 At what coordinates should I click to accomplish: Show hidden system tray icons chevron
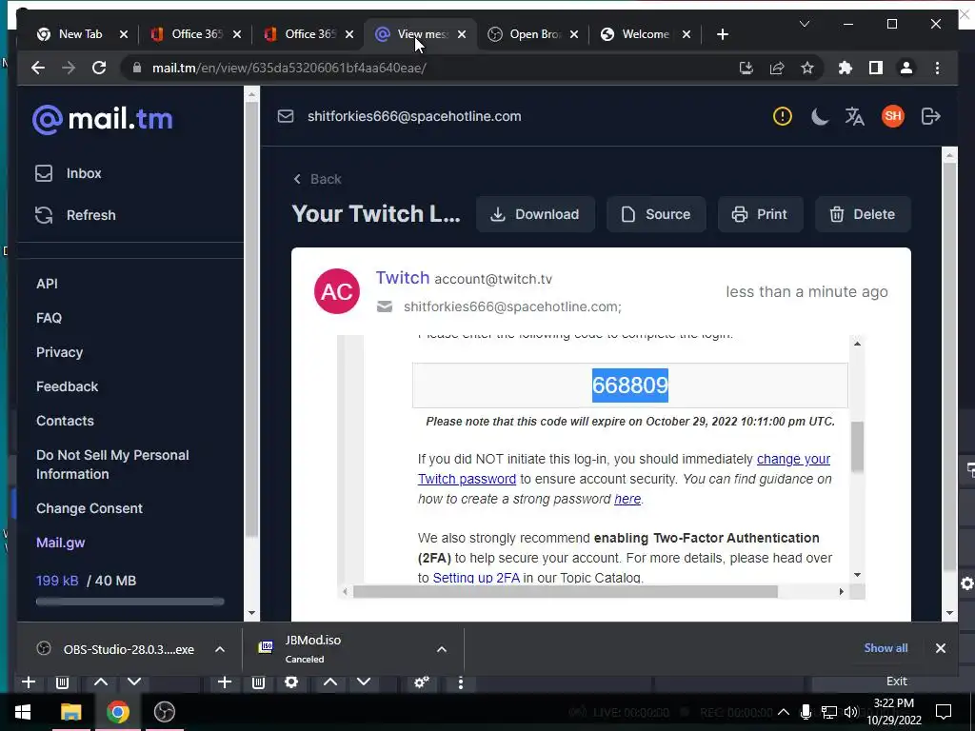pyautogui.click(x=784, y=712)
